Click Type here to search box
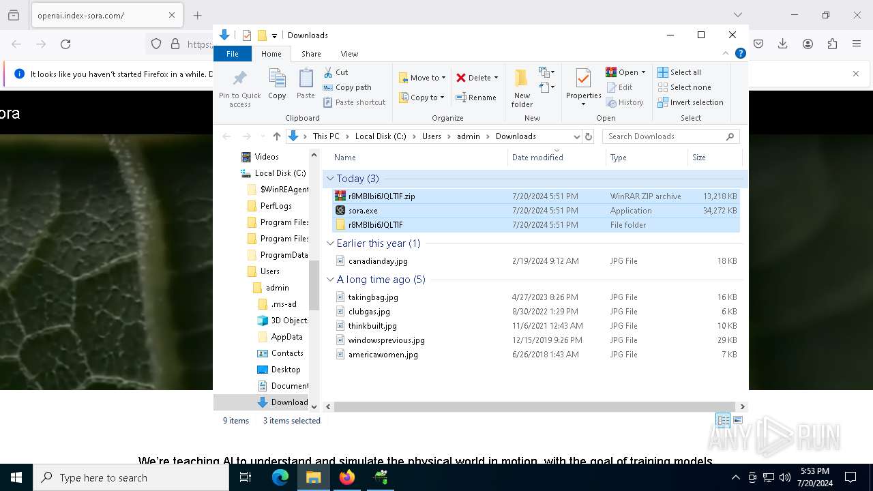This screenshot has height=491, width=873. point(131,478)
